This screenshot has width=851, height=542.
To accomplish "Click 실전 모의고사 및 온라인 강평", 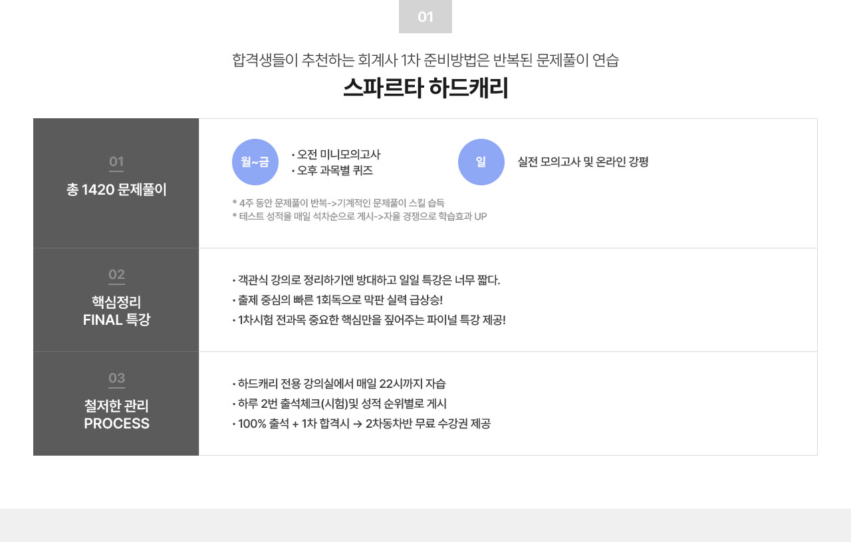I will click(583, 162).
